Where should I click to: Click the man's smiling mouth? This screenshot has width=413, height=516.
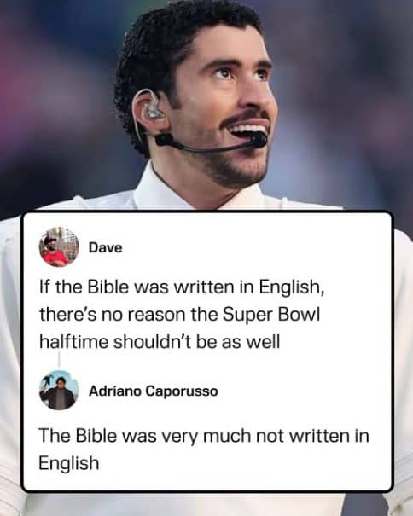click(247, 130)
